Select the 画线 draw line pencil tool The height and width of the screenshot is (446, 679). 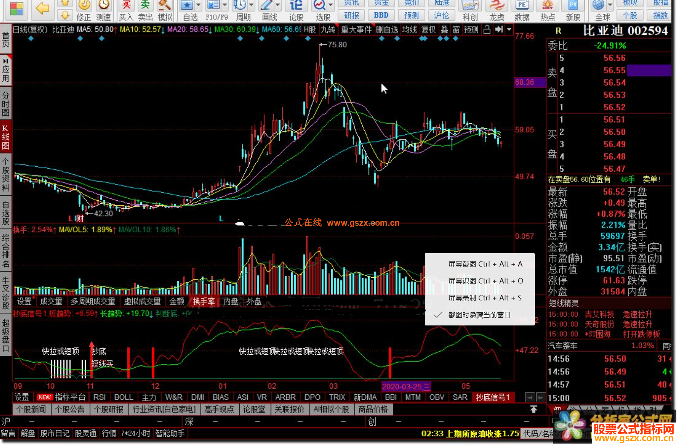pyautogui.click(x=266, y=5)
